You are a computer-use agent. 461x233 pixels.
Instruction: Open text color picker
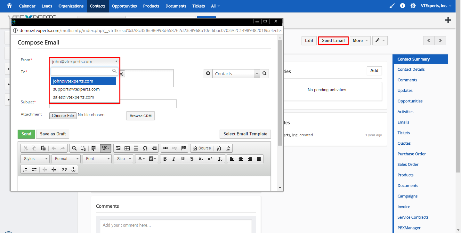[141, 159]
